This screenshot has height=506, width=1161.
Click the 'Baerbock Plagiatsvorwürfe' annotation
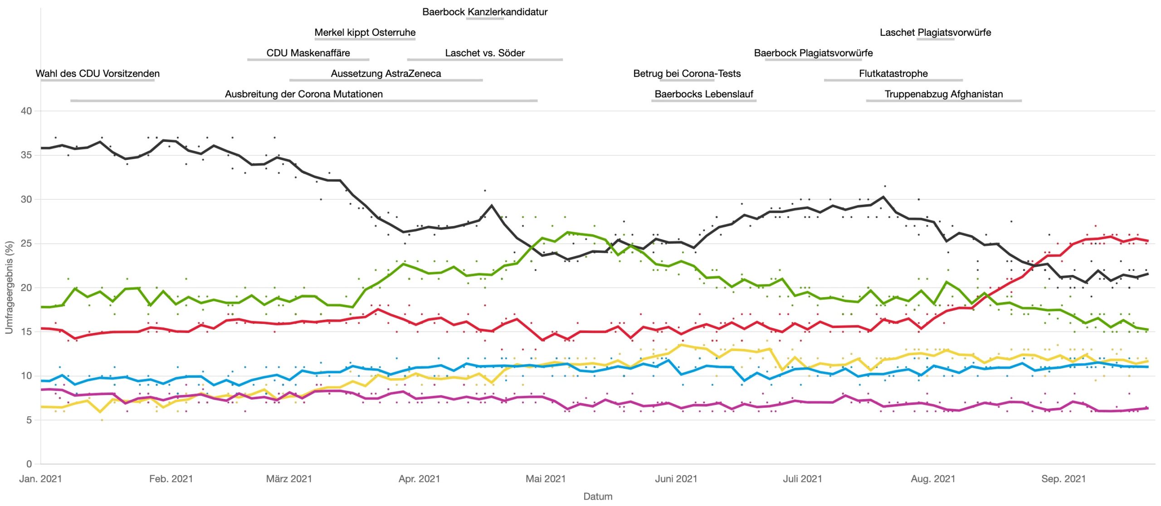813,53
